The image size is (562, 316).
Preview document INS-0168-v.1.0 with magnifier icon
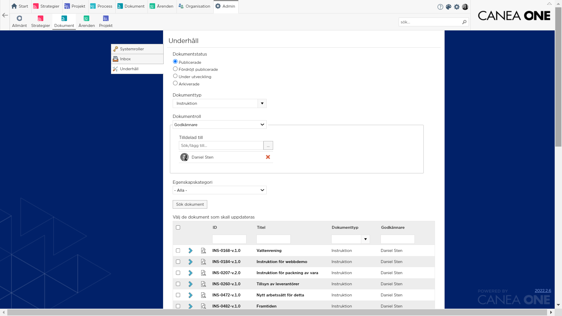click(x=203, y=251)
